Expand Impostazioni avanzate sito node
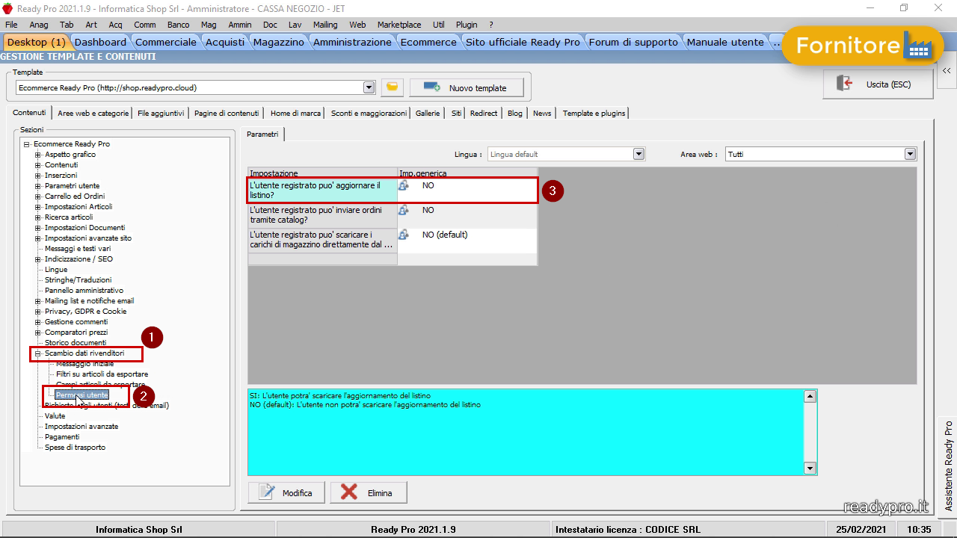 tap(38, 238)
